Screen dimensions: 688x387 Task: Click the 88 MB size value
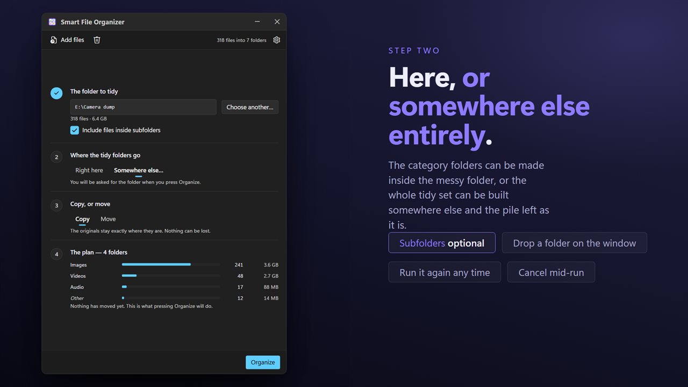[271, 287]
